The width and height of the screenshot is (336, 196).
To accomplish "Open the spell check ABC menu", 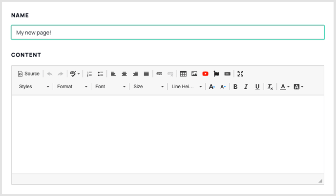I will coord(75,74).
